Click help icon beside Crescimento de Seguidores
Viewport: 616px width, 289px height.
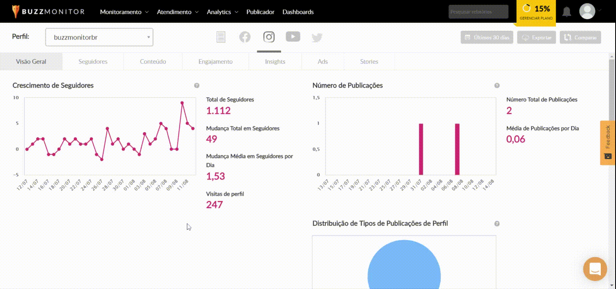tap(197, 86)
